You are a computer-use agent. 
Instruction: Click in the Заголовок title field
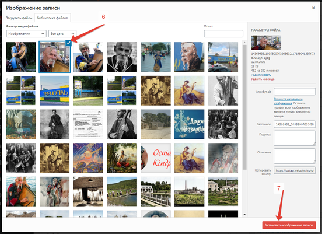click(295, 124)
